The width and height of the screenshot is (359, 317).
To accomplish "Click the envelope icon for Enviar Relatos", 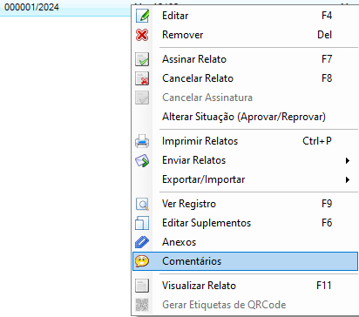I will pyautogui.click(x=142, y=160).
